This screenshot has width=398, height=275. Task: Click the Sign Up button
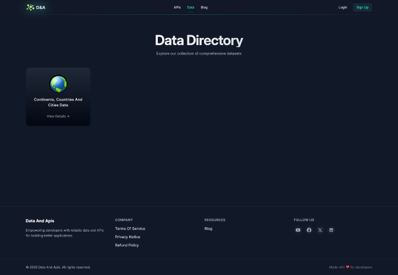point(362,7)
